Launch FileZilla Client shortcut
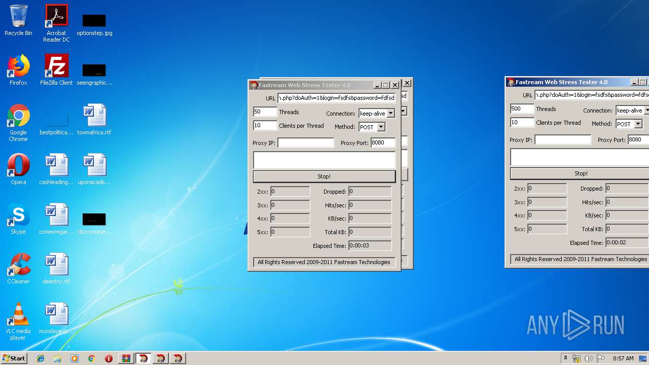This screenshot has height=365, width=649. pyautogui.click(x=56, y=70)
